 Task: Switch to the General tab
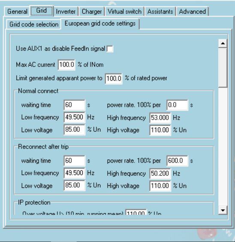[x=17, y=12]
